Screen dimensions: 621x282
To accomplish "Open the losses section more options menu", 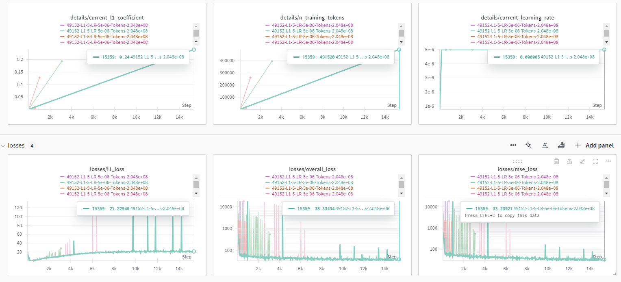I will coord(513,145).
